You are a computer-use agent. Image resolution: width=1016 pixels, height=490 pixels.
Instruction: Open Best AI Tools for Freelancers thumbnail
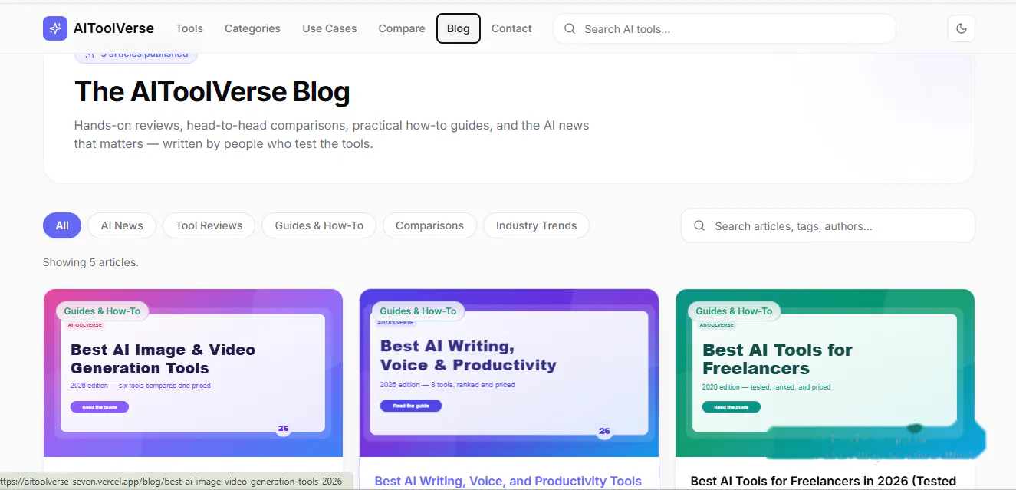pos(825,373)
